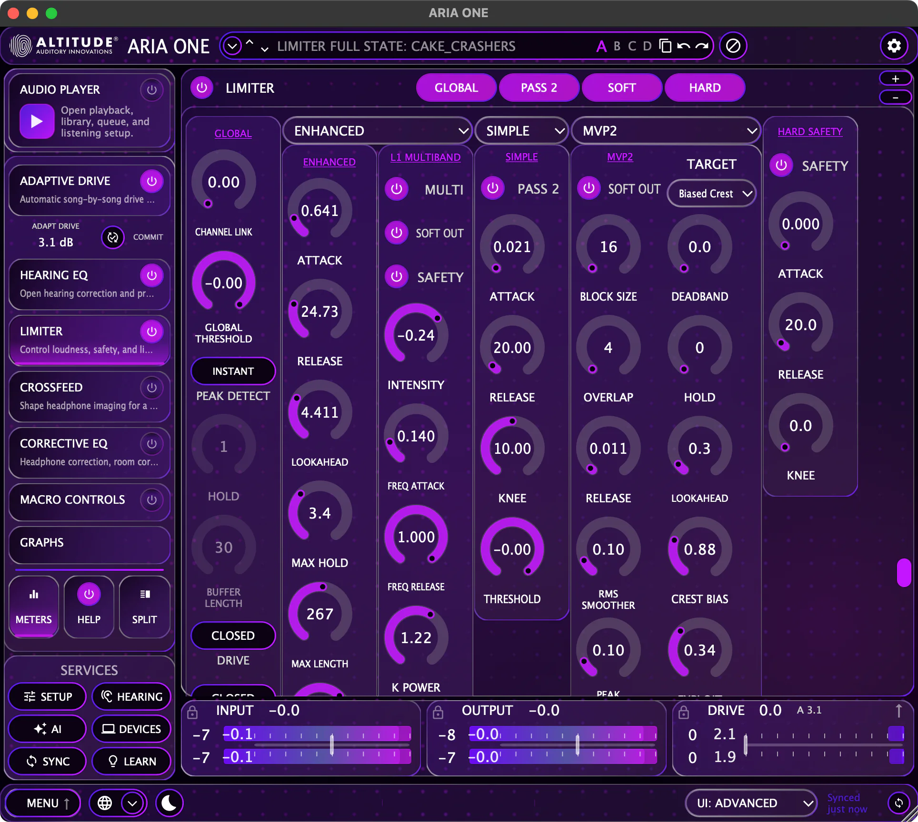918x822 pixels.
Task: Toggle the main Limiter header power button
Action: 202,88
